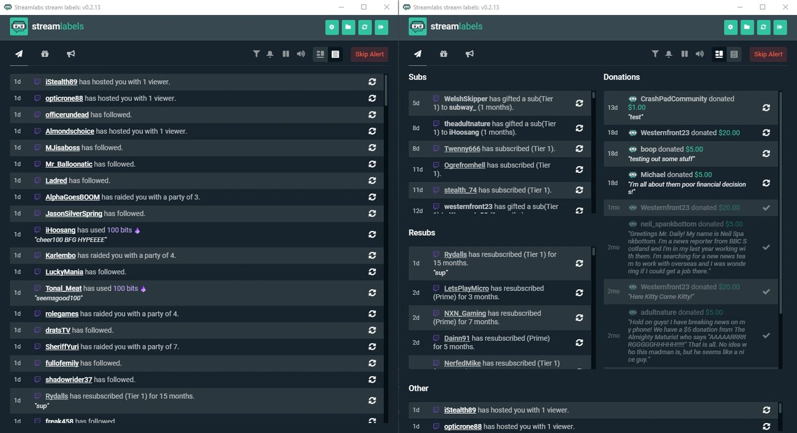
Task: Mute alert sound in left window
Action: (x=301, y=54)
